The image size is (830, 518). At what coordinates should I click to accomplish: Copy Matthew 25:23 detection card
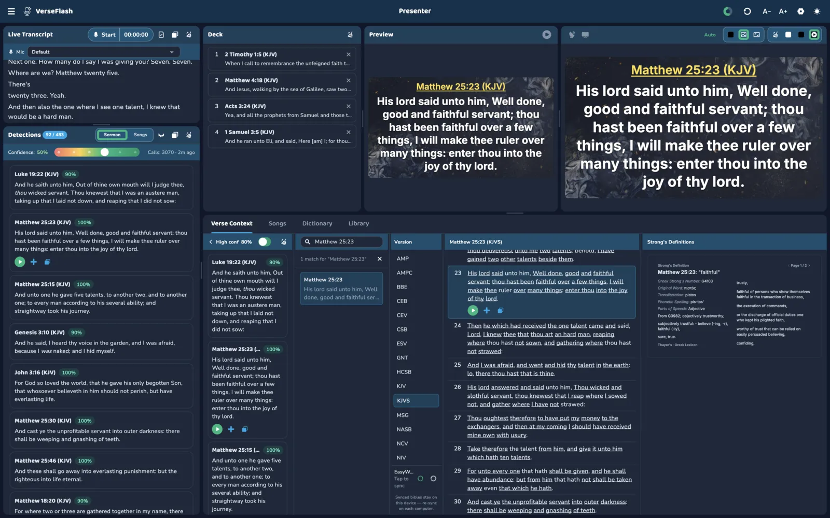point(47,262)
